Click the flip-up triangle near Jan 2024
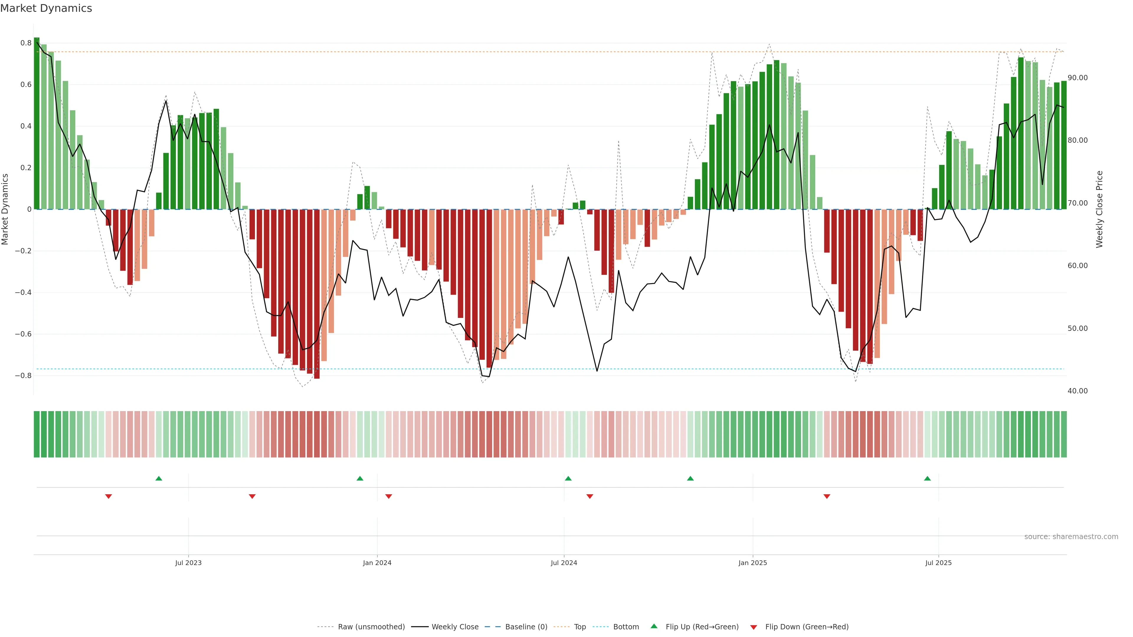The height and width of the screenshot is (637, 1133). tap(360, 478)
